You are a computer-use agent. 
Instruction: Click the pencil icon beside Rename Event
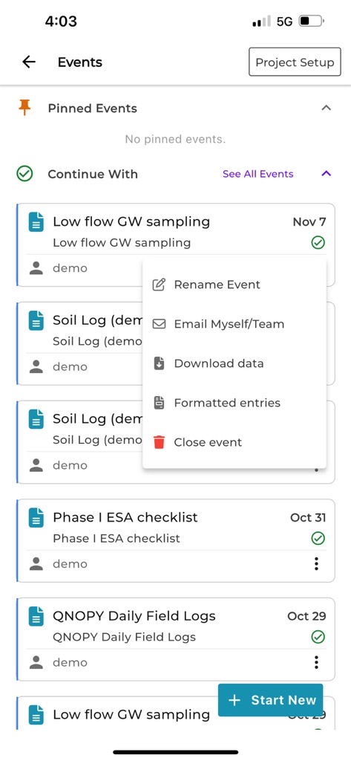(159, 285)
